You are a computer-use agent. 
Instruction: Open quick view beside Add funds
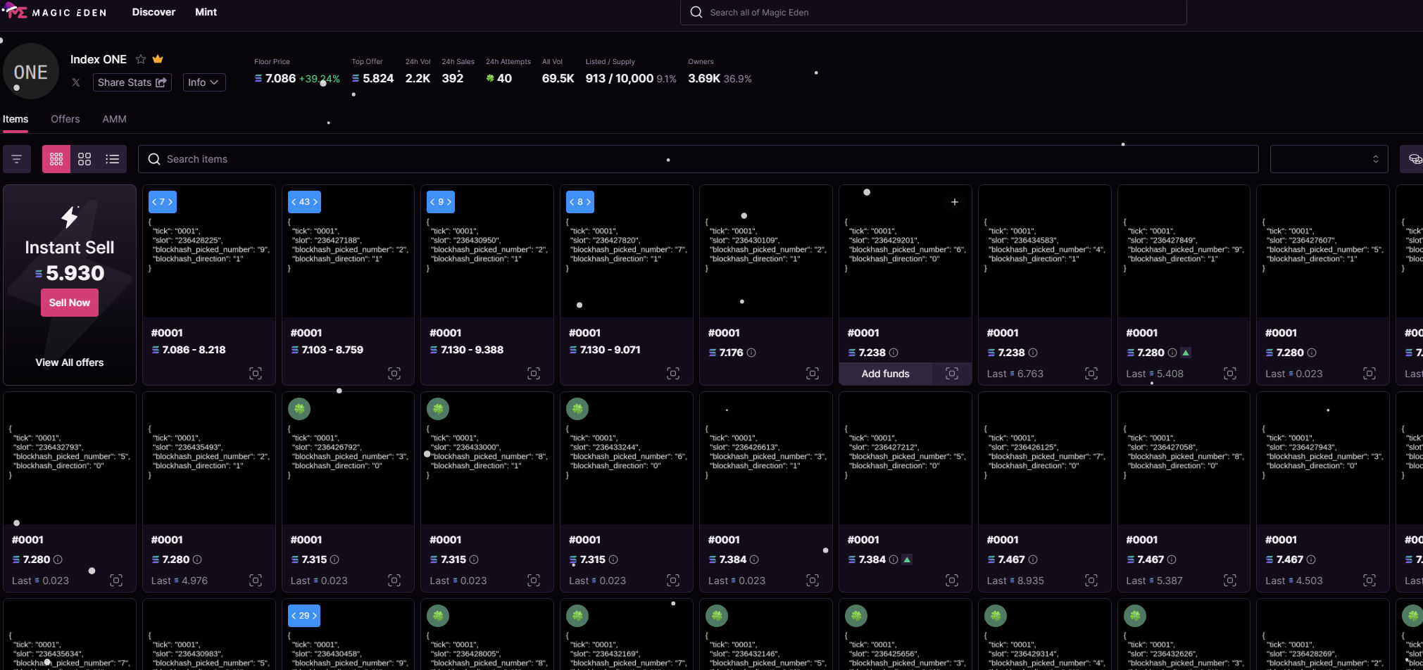952,374
